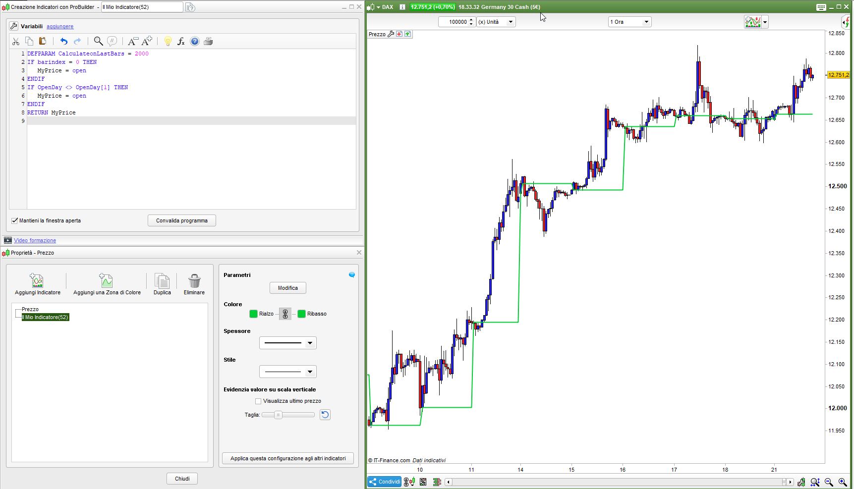
Task: Pick the Rialzo color swatch
Action: click(x=253, y=314)
